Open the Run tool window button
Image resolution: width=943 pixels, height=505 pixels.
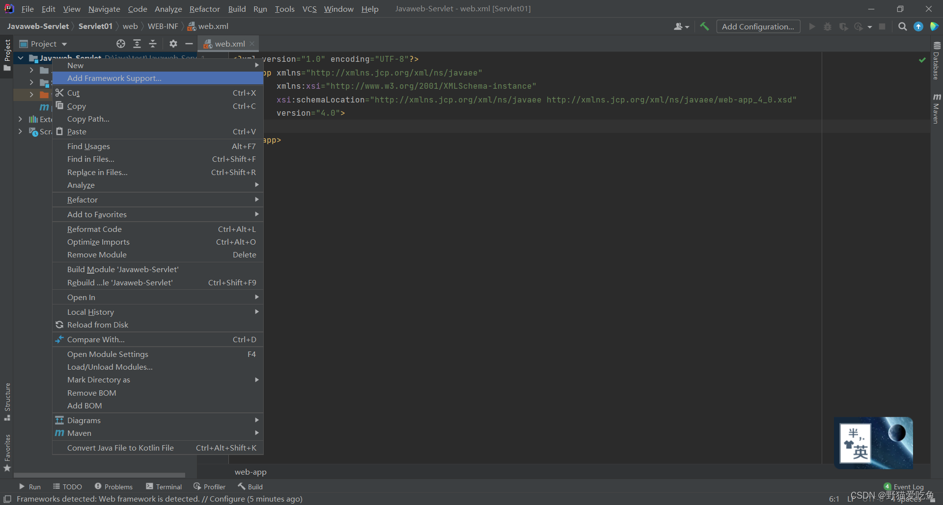[x=30, y=487]
